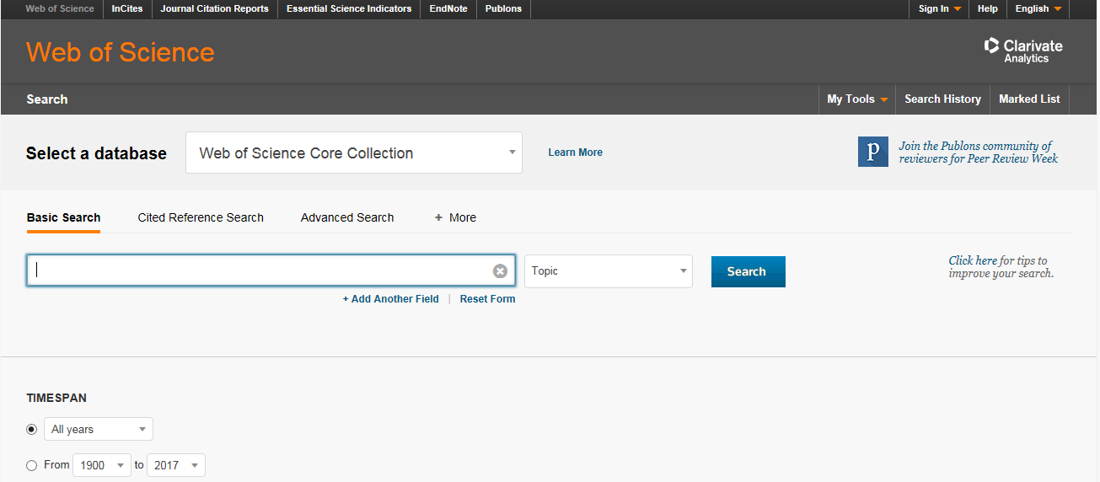Open Essential Science Indicators
The width and height of the screenshot is (1100, 482).
(x=349, y=8)
